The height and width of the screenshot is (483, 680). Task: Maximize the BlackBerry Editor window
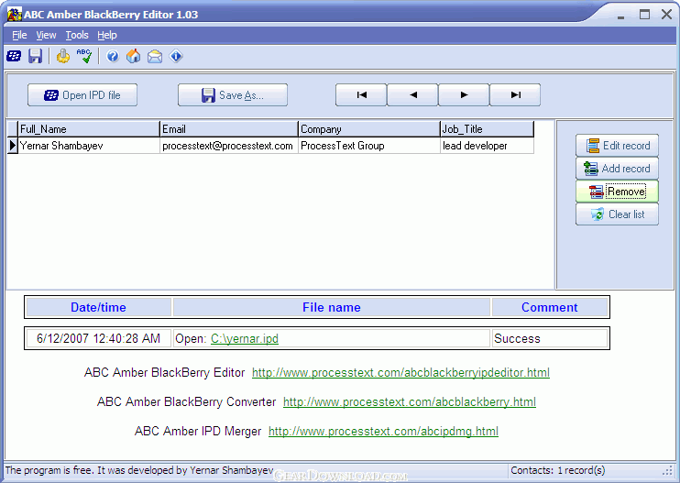[645, 15]
